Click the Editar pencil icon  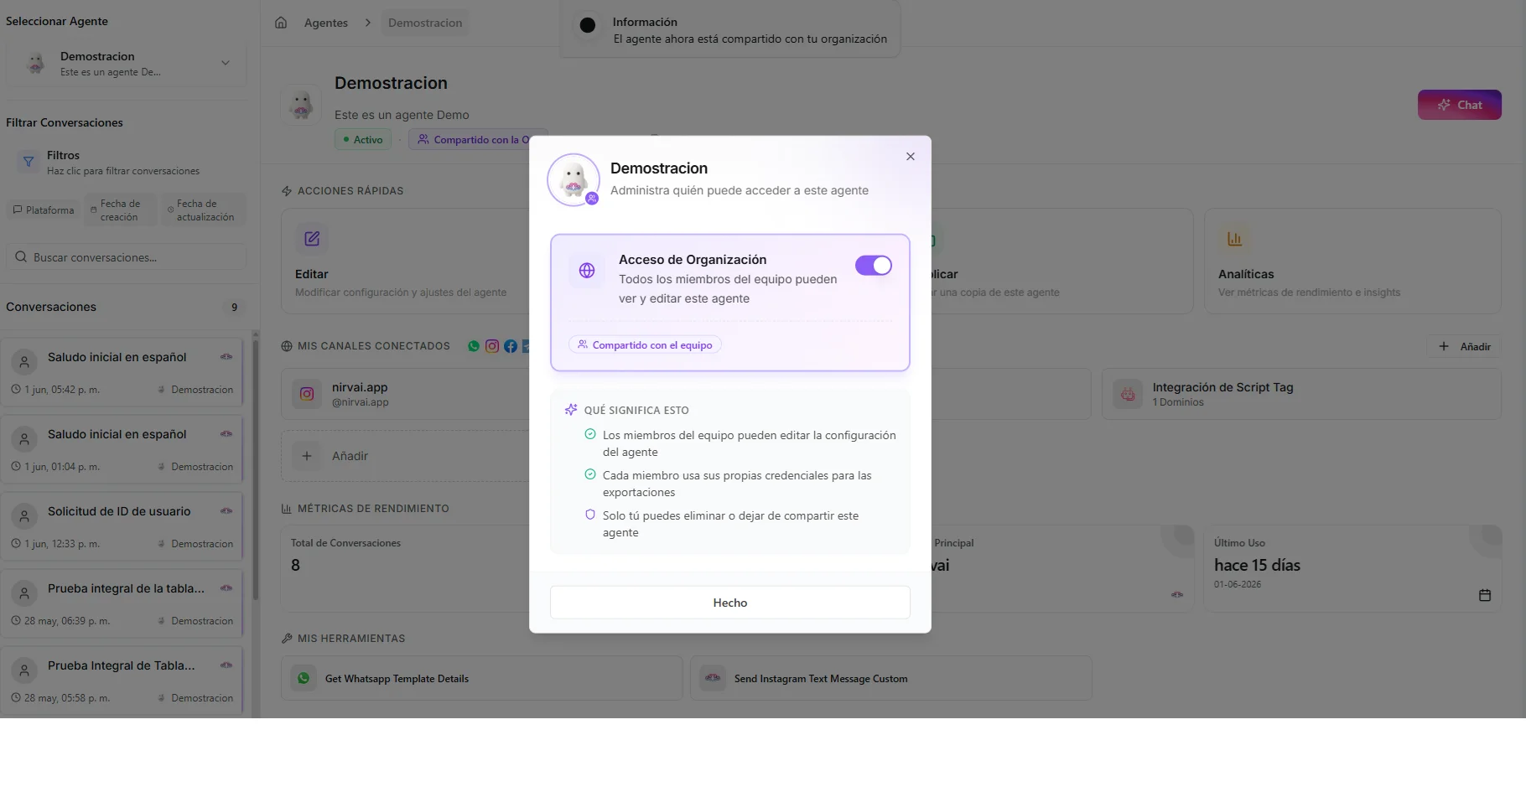[x=312, y=239]
